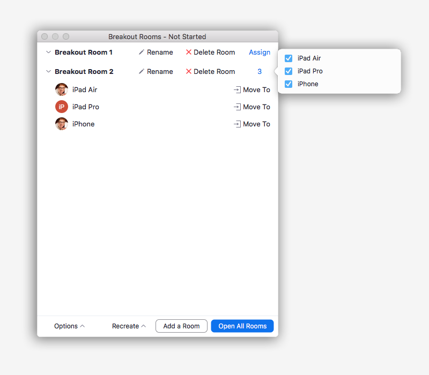Viewport: 429px width, 375px height.
Task: Click the Add a Room button
Action: coord(181,326)
